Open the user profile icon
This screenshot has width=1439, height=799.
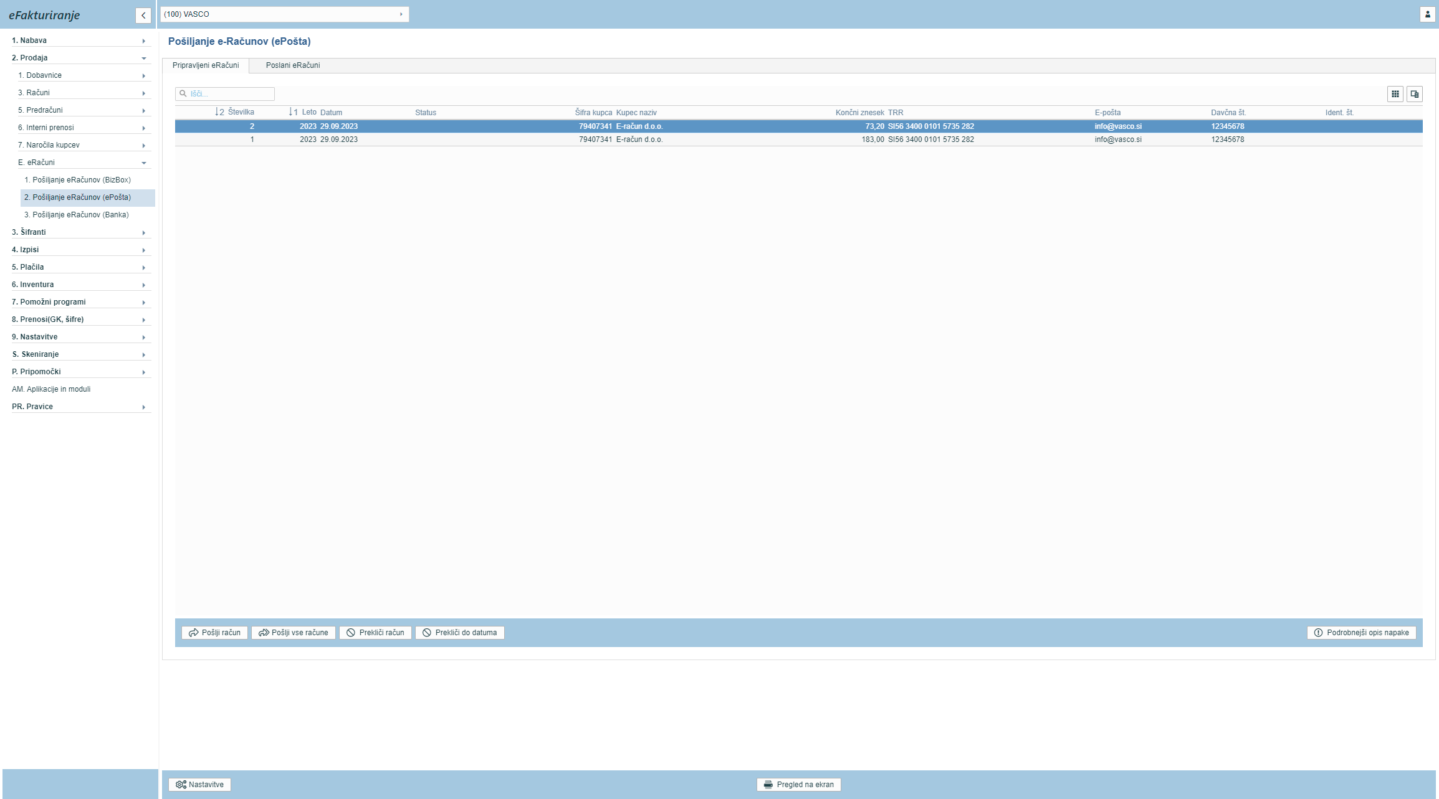tap(1427, 14)
